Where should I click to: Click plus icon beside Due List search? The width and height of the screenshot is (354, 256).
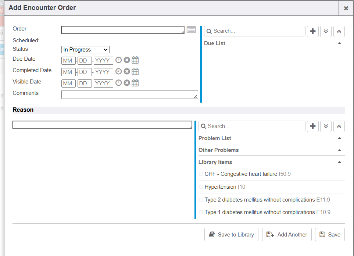pyautogui.click(x=313, y=31)
